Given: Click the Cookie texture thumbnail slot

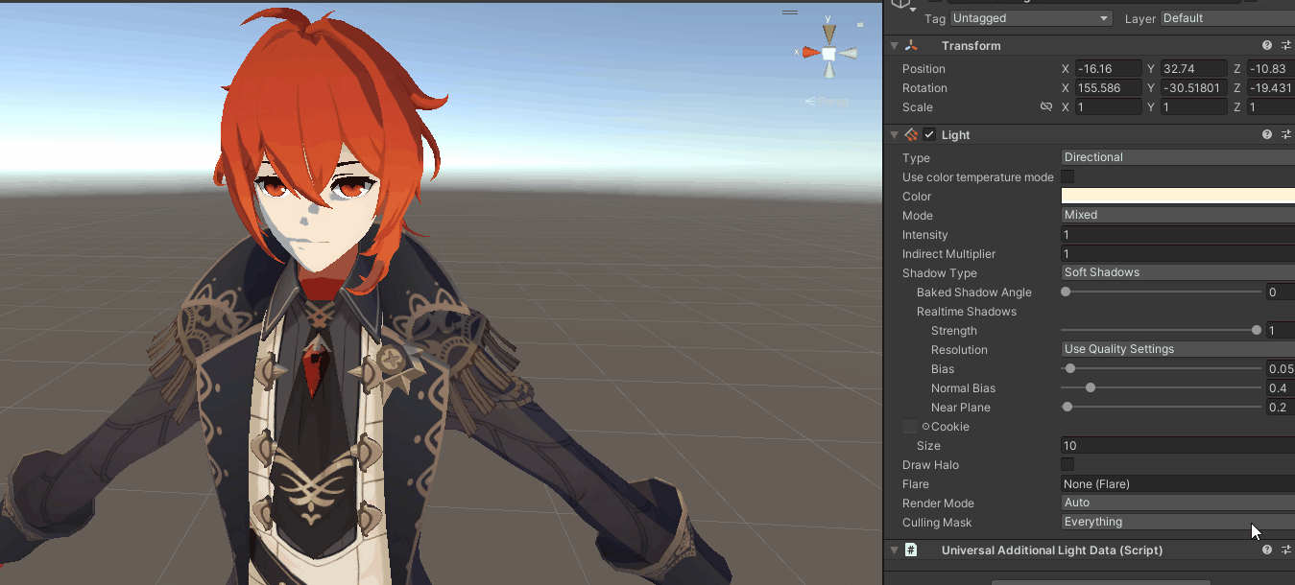Looking at the screenshot, I should click(x=910, y=427).
